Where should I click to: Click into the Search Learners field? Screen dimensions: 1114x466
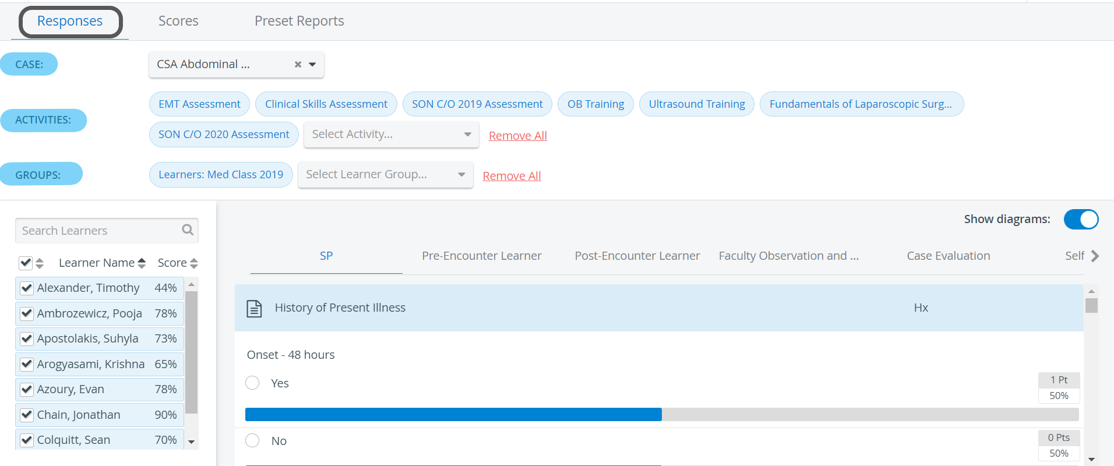(x=99, y=231)
